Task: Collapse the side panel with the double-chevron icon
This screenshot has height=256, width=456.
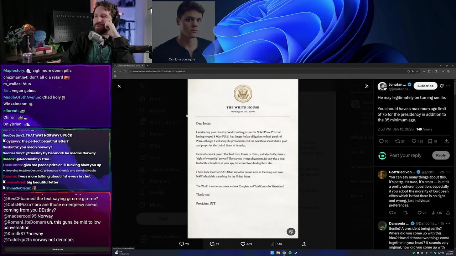Action: click(x=366, y=86)
